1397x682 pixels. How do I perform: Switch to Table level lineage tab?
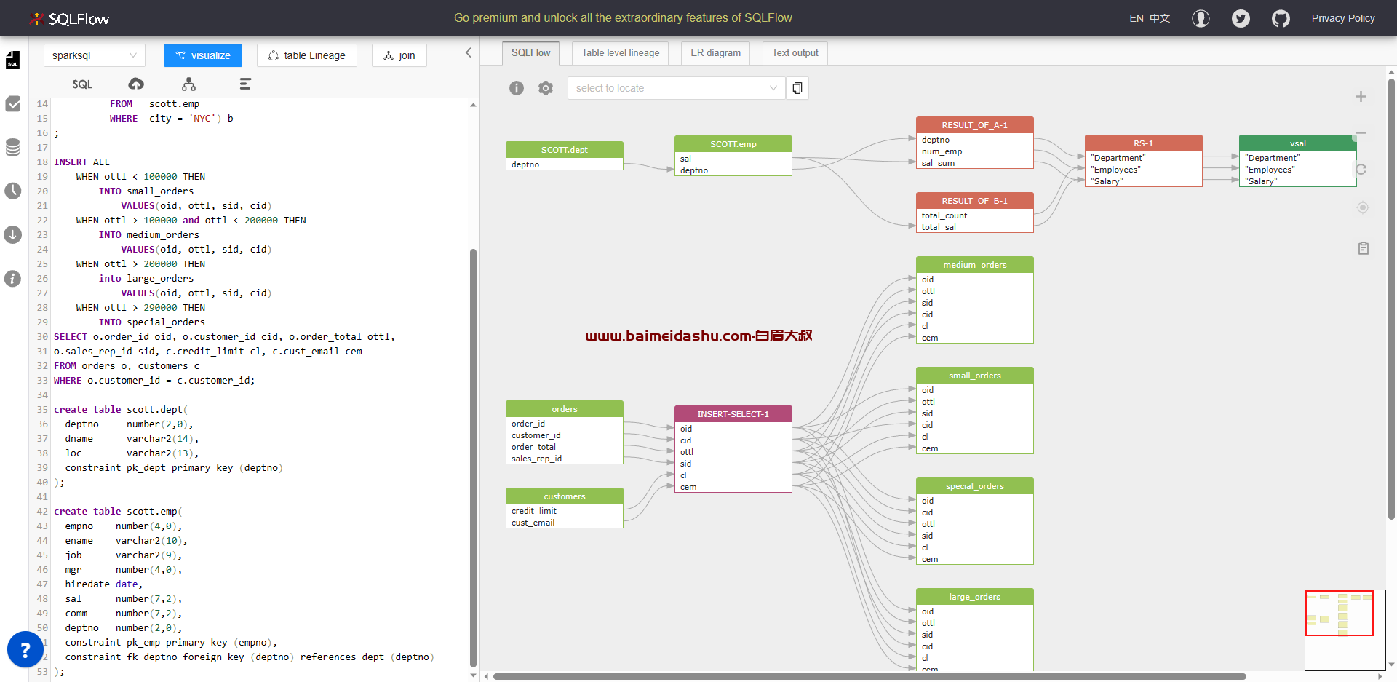pyautogui.click(x=621, y=52)
